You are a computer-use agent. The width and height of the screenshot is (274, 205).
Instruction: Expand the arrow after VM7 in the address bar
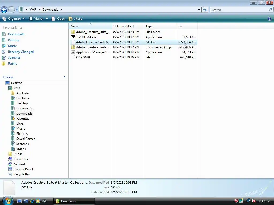(x=39, y=10)
